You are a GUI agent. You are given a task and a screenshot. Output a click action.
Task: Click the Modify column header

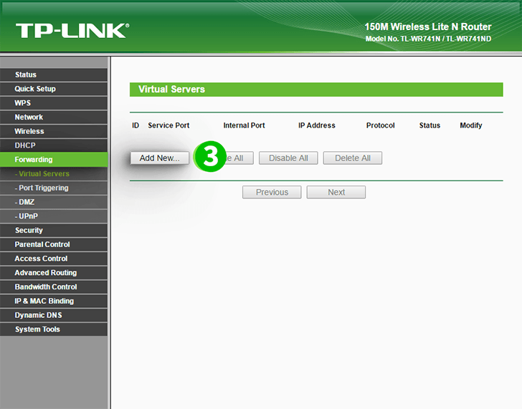(470, 125)
